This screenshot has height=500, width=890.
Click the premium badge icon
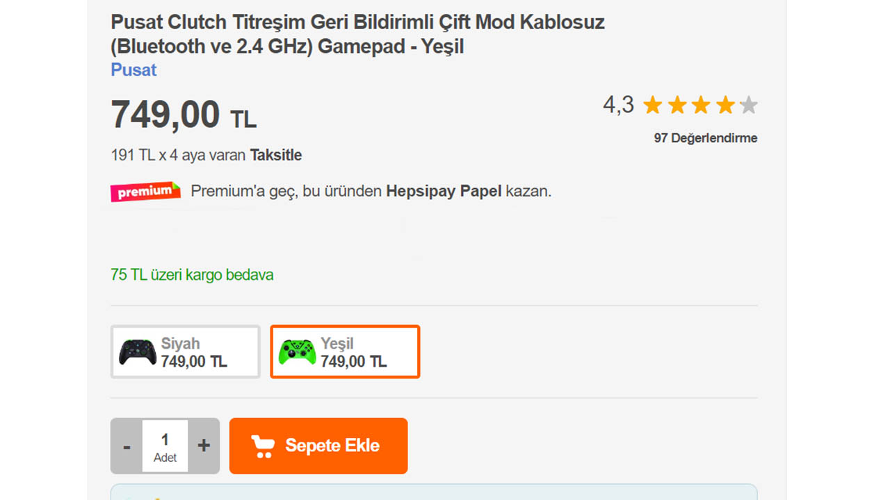[145, 192]
